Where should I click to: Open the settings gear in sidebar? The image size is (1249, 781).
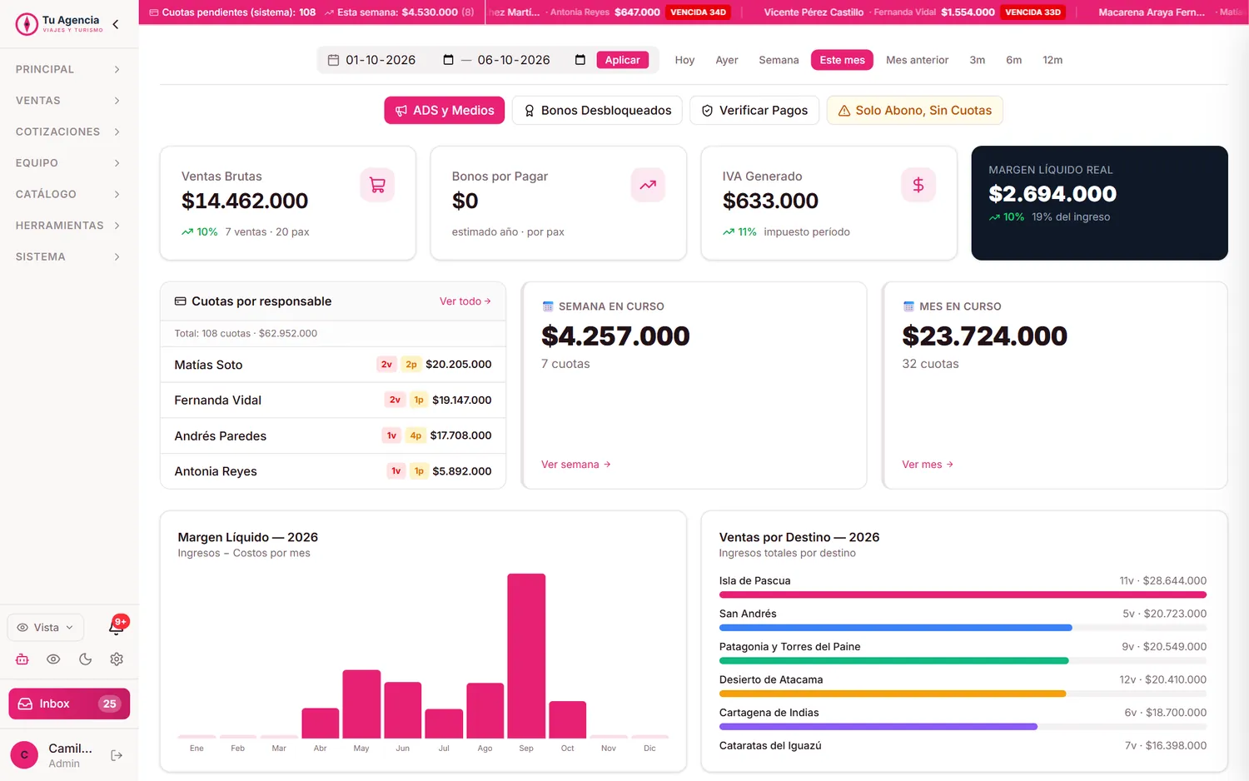point(117,659)
